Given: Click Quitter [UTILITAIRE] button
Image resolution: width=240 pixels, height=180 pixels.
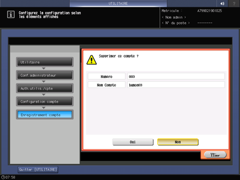Looking at the screenshot, I should click(38, 170).
